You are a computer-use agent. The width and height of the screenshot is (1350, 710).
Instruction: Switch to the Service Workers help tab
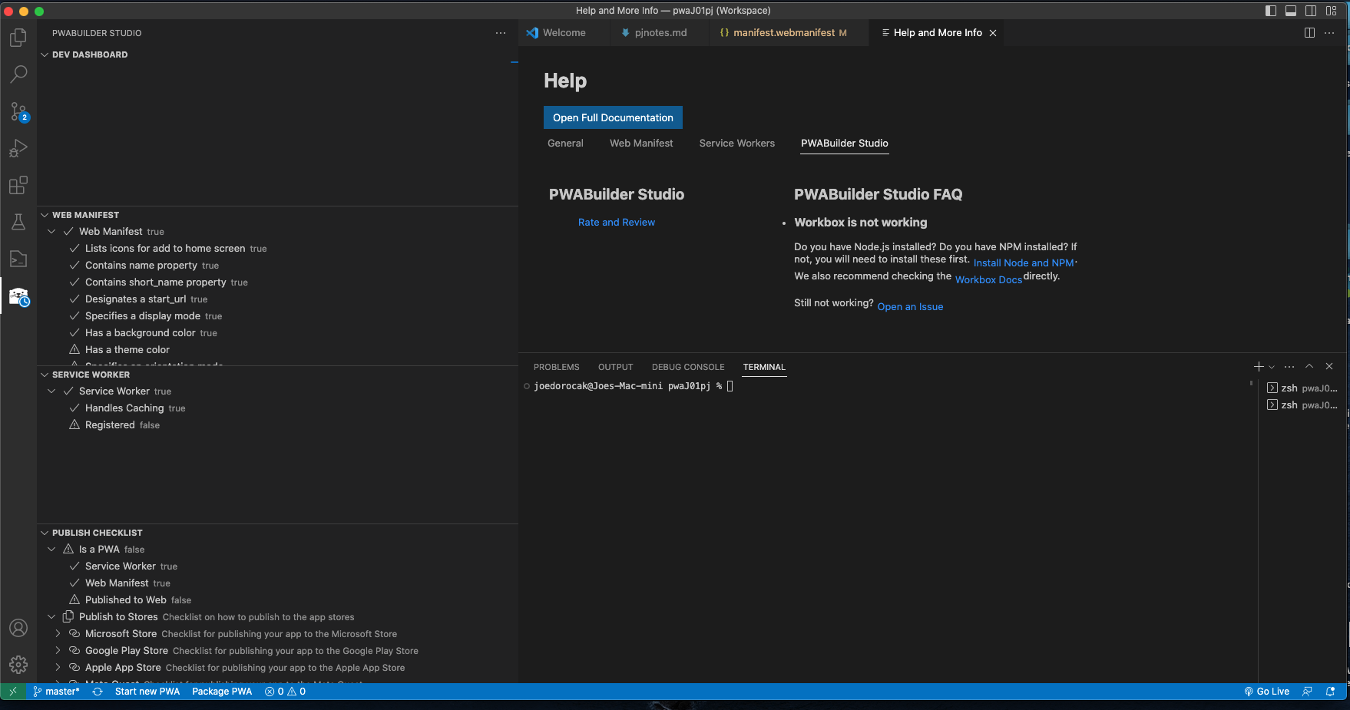click(736, 144)
